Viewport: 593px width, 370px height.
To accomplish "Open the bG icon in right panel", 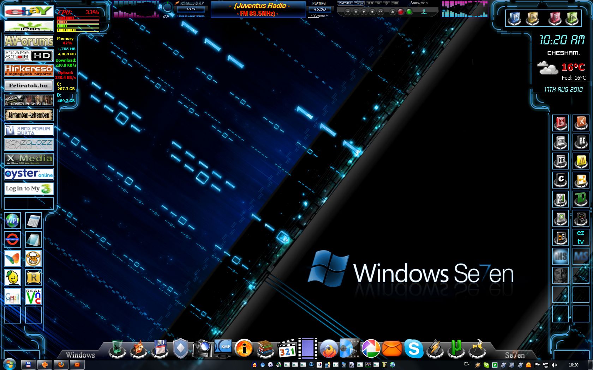I will click(561, 237).
